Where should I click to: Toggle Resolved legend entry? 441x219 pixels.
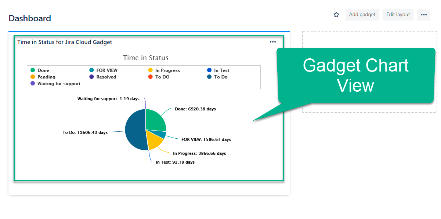(103, 77)
